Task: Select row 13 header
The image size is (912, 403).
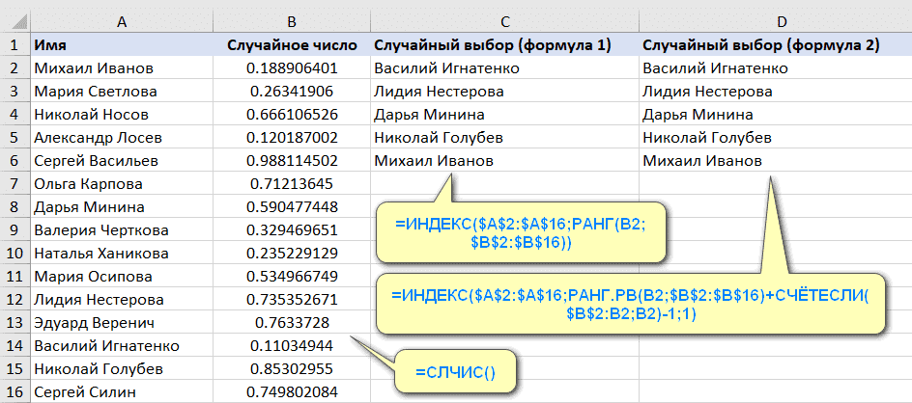Action: (x=14, y=322)
